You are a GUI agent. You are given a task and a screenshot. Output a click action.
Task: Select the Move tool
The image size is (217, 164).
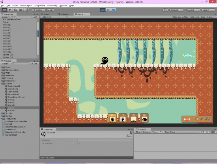coord(10,10)
